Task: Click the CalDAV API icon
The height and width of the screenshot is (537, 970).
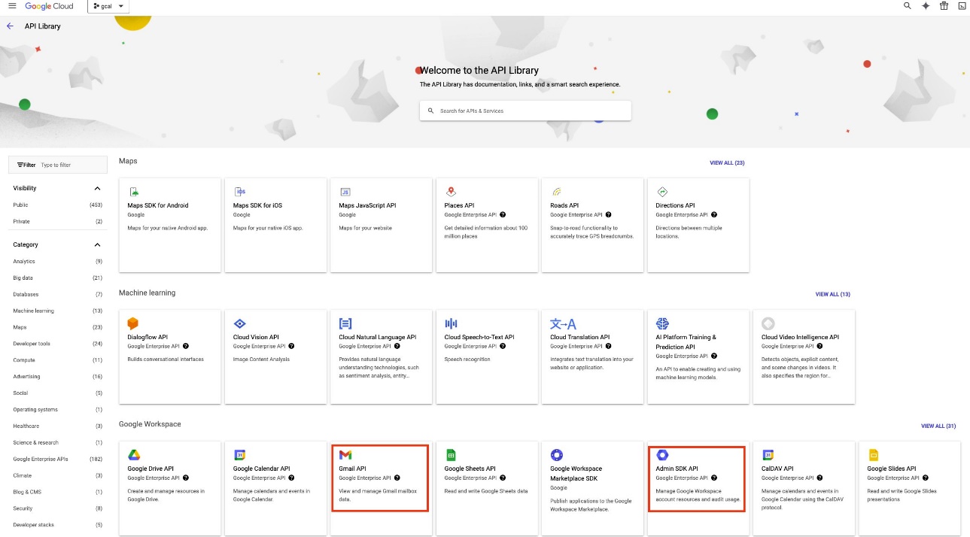Action: (768, 455)
